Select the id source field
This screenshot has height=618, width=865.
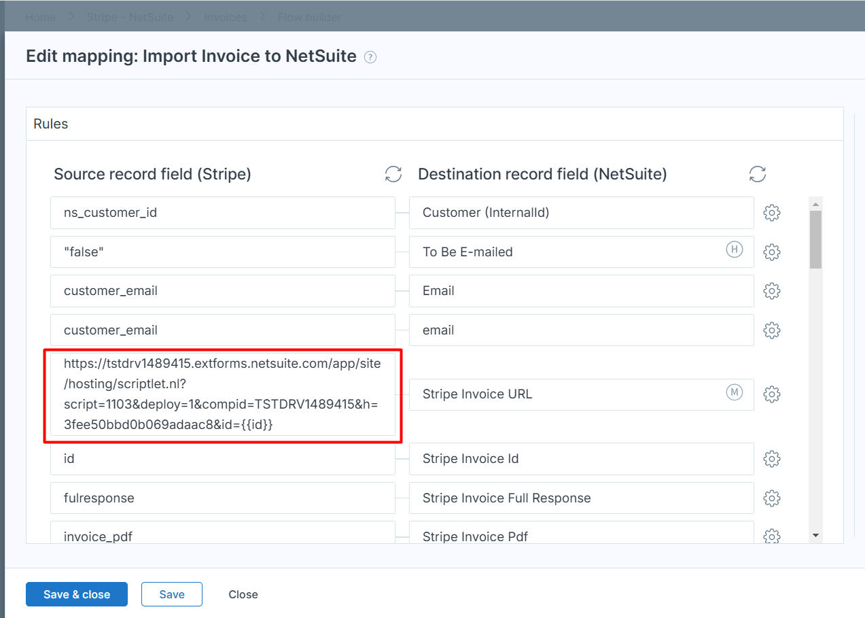pos(223,459)
